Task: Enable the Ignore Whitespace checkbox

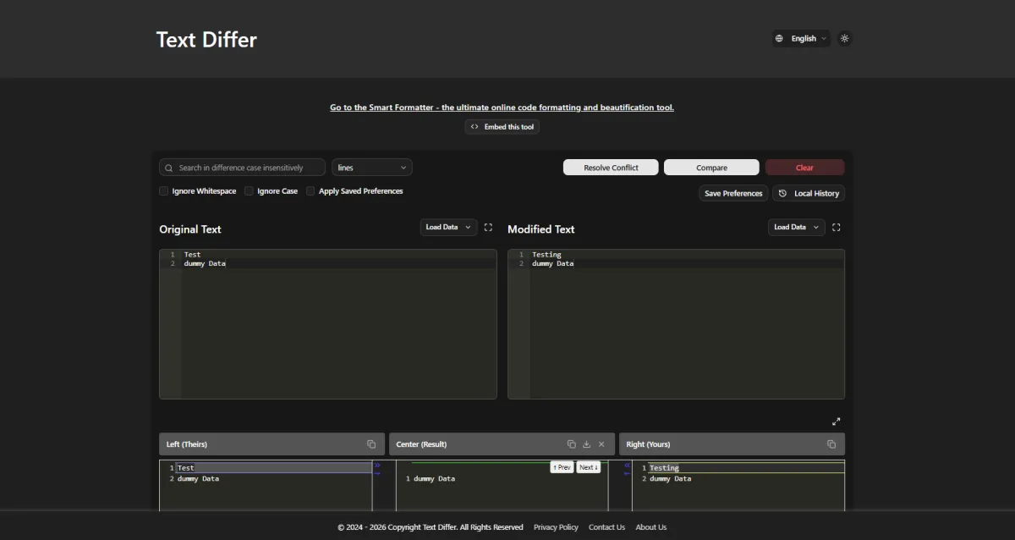Action: point(164,191)
